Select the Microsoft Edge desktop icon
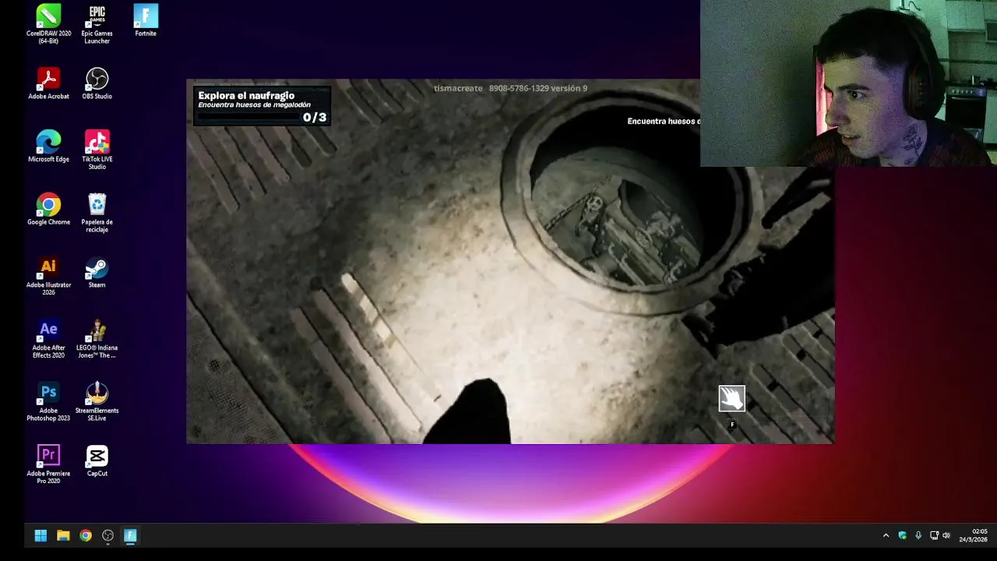Viewport: 997px width, 561px height. tap(48, 146)
